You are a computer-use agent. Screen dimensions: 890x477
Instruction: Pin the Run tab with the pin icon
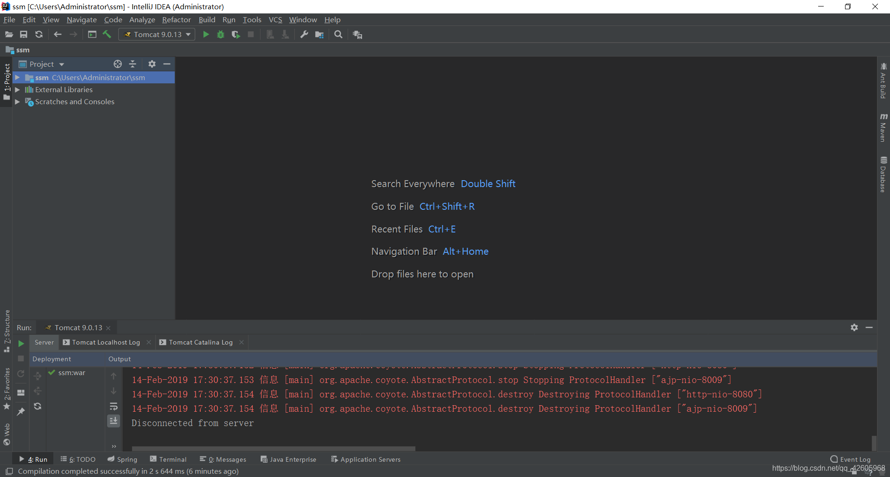coord(21,411)
